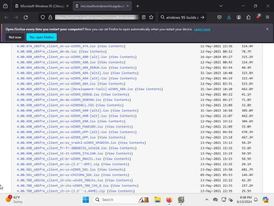Click the forward navigation arrow
Image resolution: width=274 pixels, height=206 pixels.
16,17
